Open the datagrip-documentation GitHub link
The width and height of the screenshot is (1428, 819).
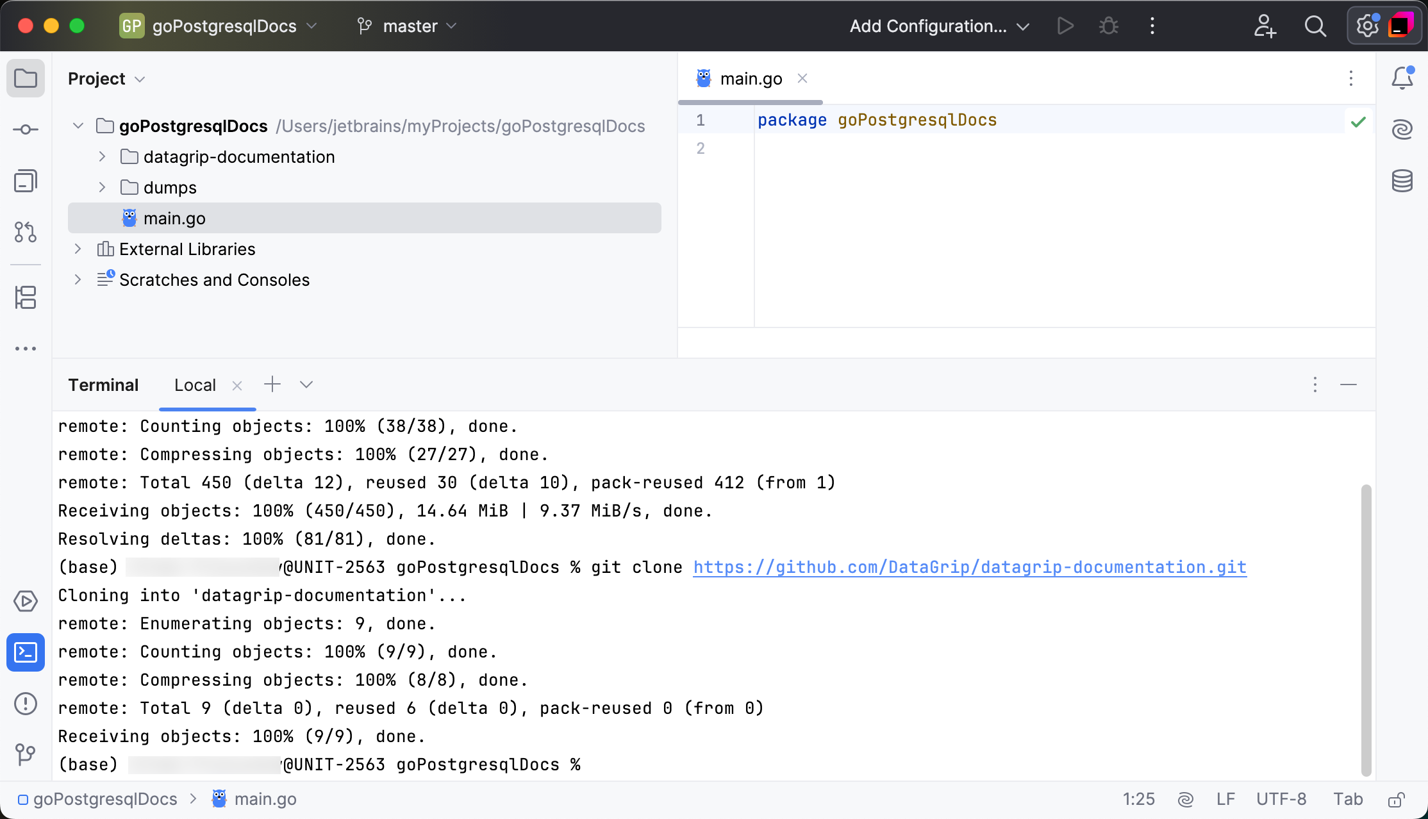coord(969,567)
